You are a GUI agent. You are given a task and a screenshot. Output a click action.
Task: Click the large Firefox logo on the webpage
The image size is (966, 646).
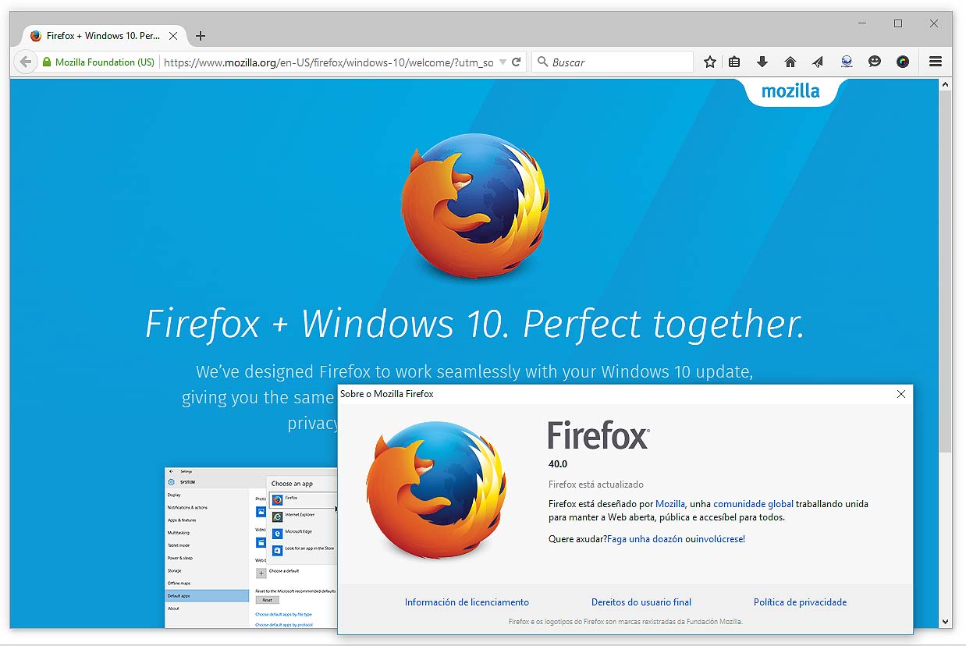pos(474,206)
